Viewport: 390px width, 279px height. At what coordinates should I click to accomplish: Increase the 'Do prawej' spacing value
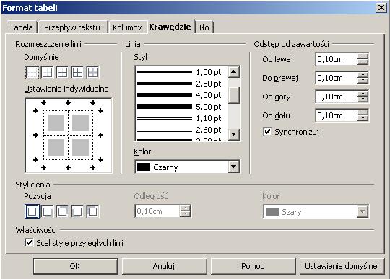tap(363, 75)
